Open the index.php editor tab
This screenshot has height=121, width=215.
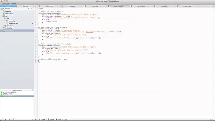[49, 6]
